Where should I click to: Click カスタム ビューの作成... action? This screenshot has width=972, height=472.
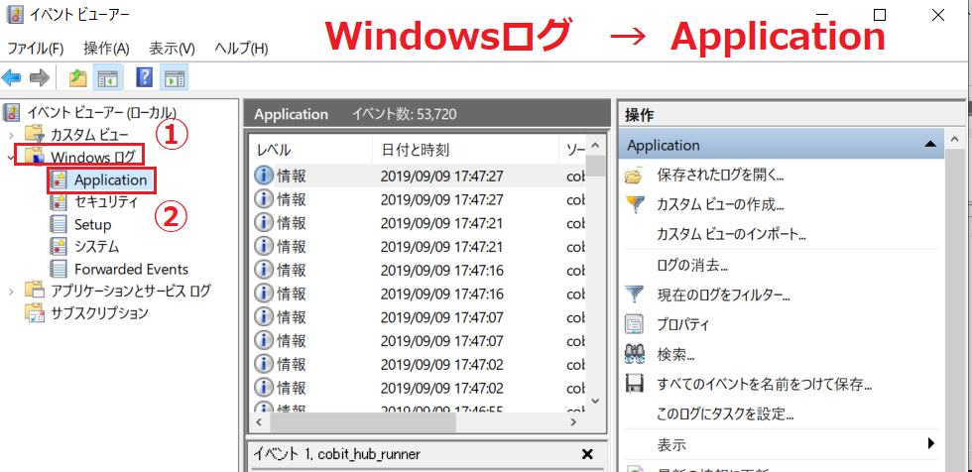(720, 204)
